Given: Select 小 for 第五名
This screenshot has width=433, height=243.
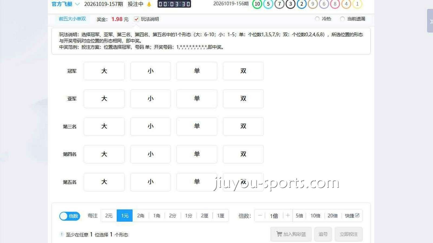Looking at the screenshot, I should coord(150,182).
